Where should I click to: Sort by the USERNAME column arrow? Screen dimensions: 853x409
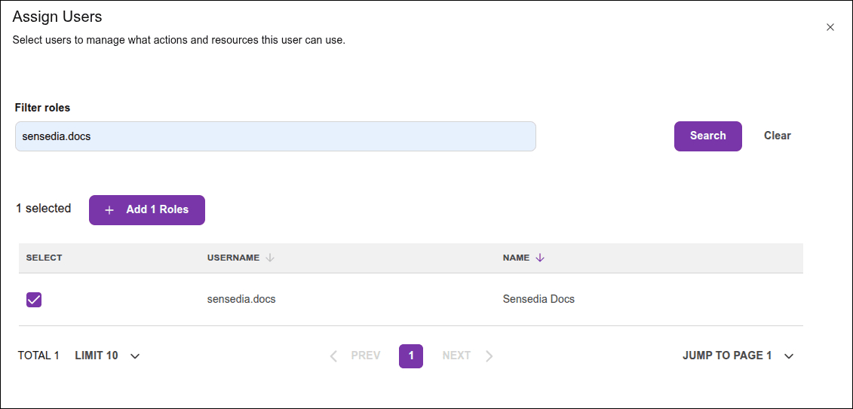pyautogui.click(x=270, y=258)
